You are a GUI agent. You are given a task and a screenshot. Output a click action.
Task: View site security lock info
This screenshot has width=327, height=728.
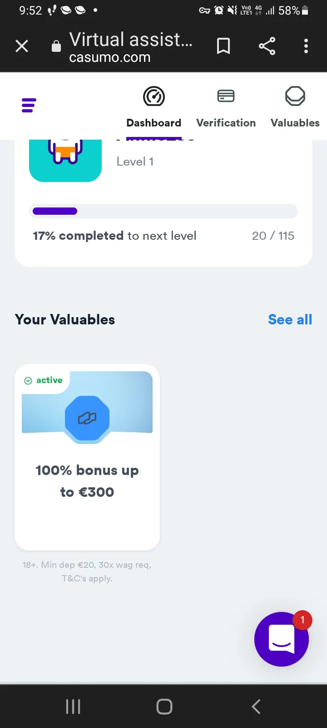click(x=56, y=46)
